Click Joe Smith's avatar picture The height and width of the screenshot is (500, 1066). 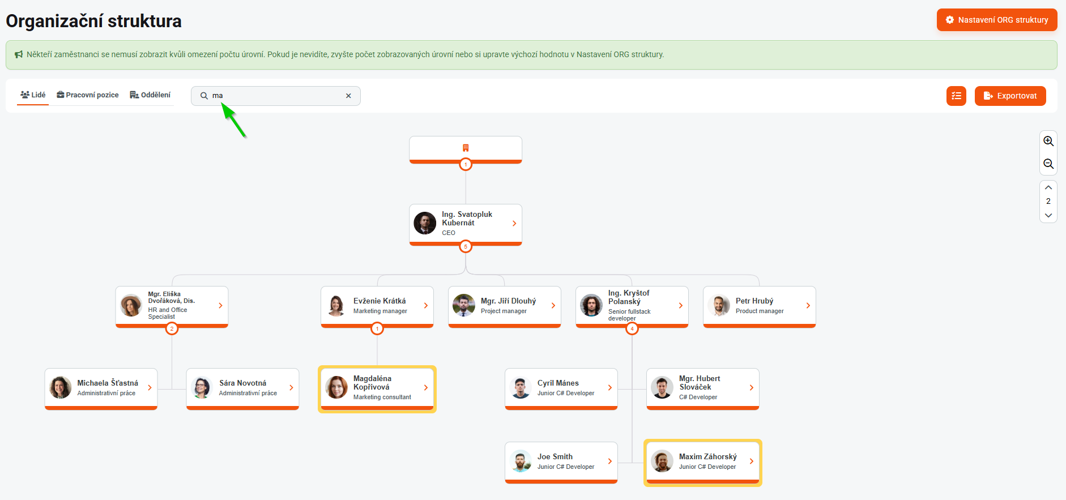[520, 461]
